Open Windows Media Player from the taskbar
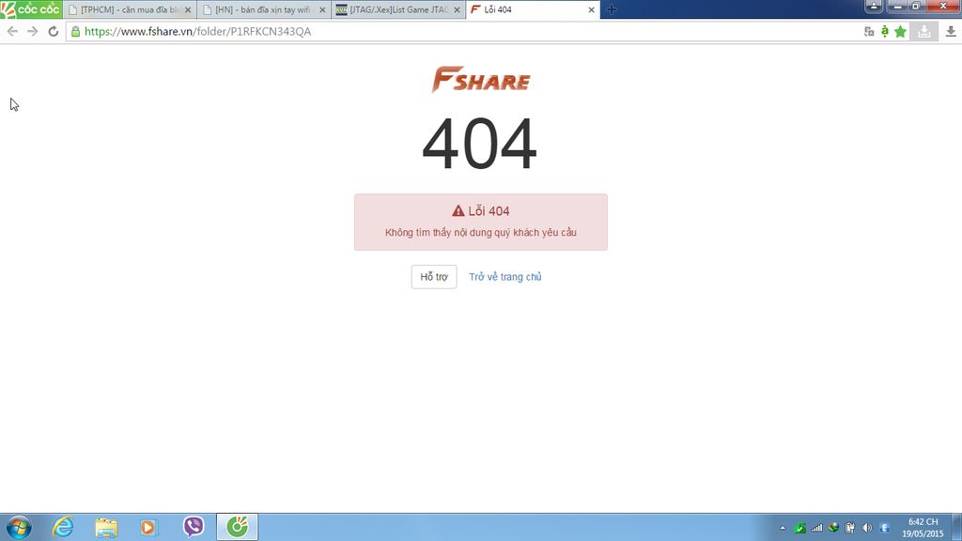Image resolution: width=962 pixels, height=541 pixels. click(x=148, y=528)
